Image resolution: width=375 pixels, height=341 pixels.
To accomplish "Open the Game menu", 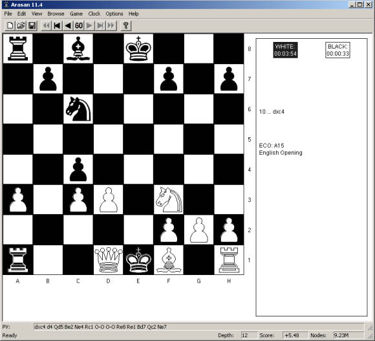I will point(76,14).
